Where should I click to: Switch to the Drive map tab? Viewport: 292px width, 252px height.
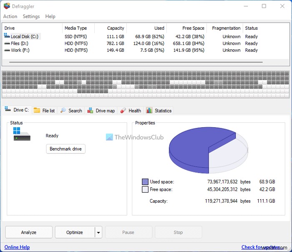(101, 111)
